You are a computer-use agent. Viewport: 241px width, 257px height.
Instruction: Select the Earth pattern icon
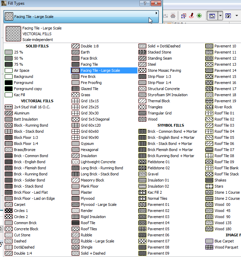click(x=75, y=52)
